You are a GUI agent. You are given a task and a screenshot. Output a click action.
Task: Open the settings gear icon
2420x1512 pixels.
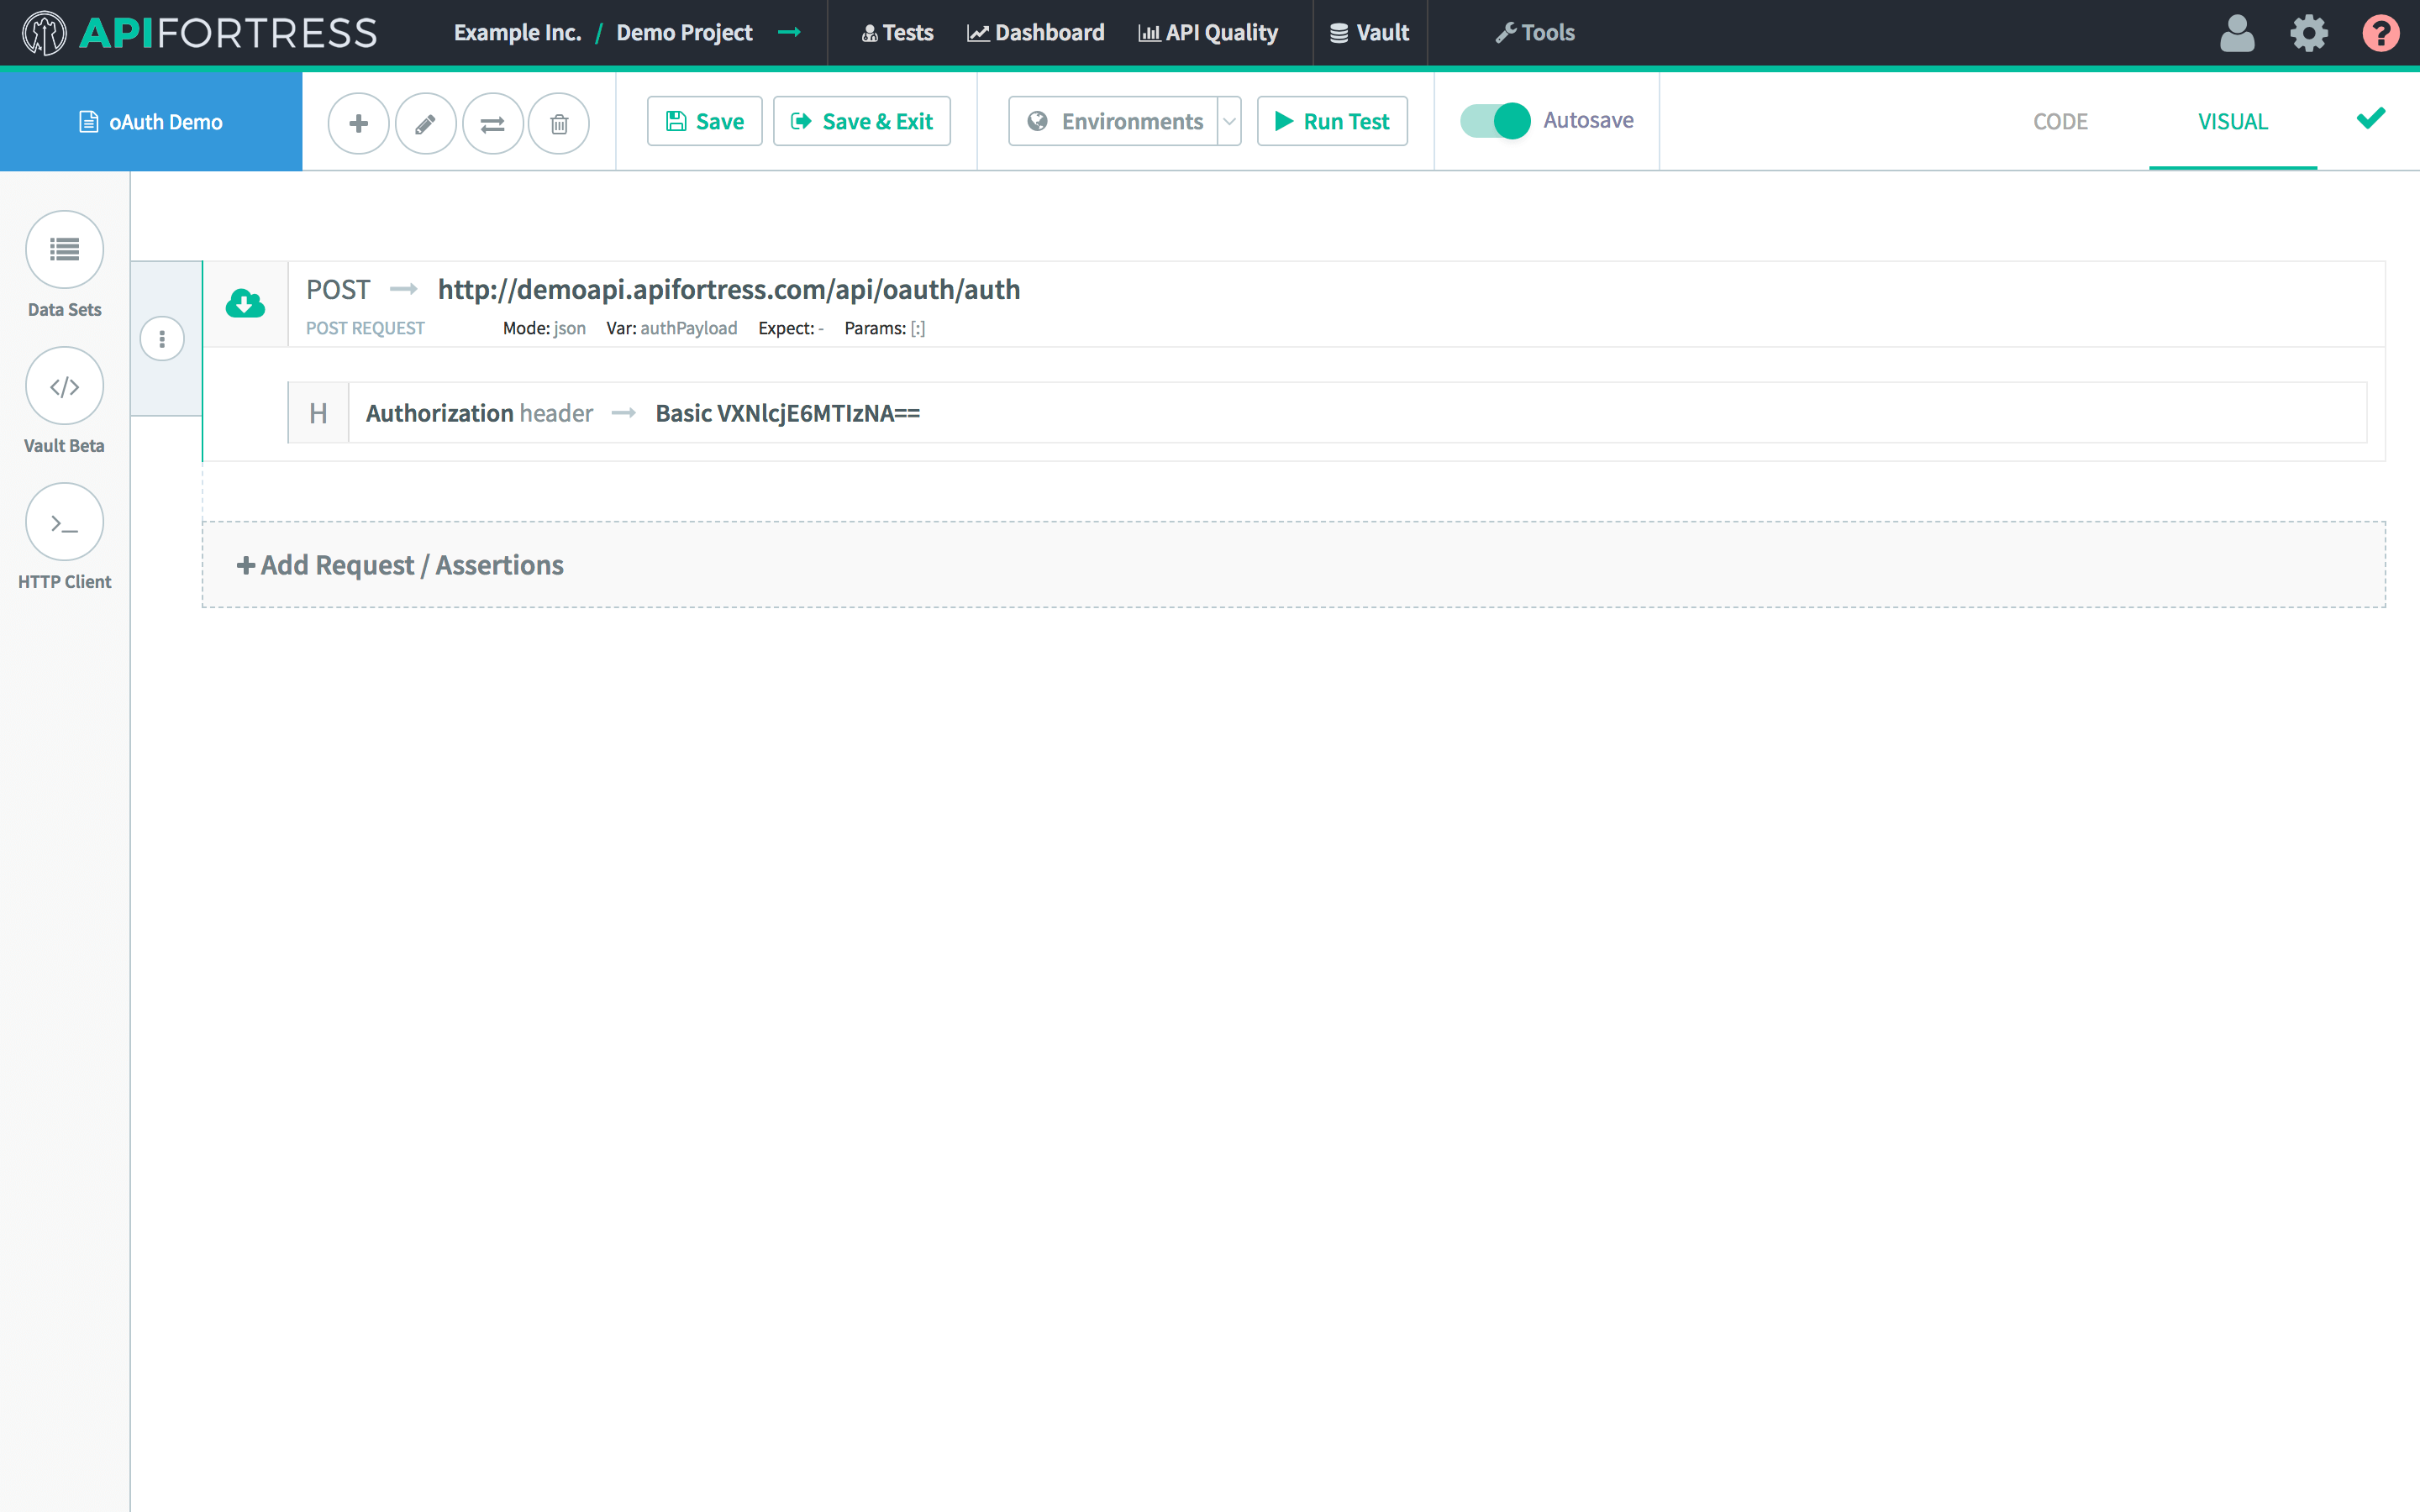coord(2308,33)
